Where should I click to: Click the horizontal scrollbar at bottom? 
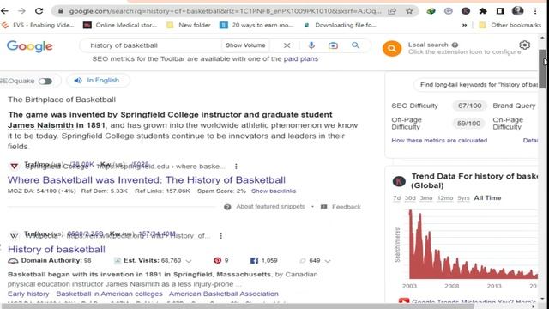237,306
